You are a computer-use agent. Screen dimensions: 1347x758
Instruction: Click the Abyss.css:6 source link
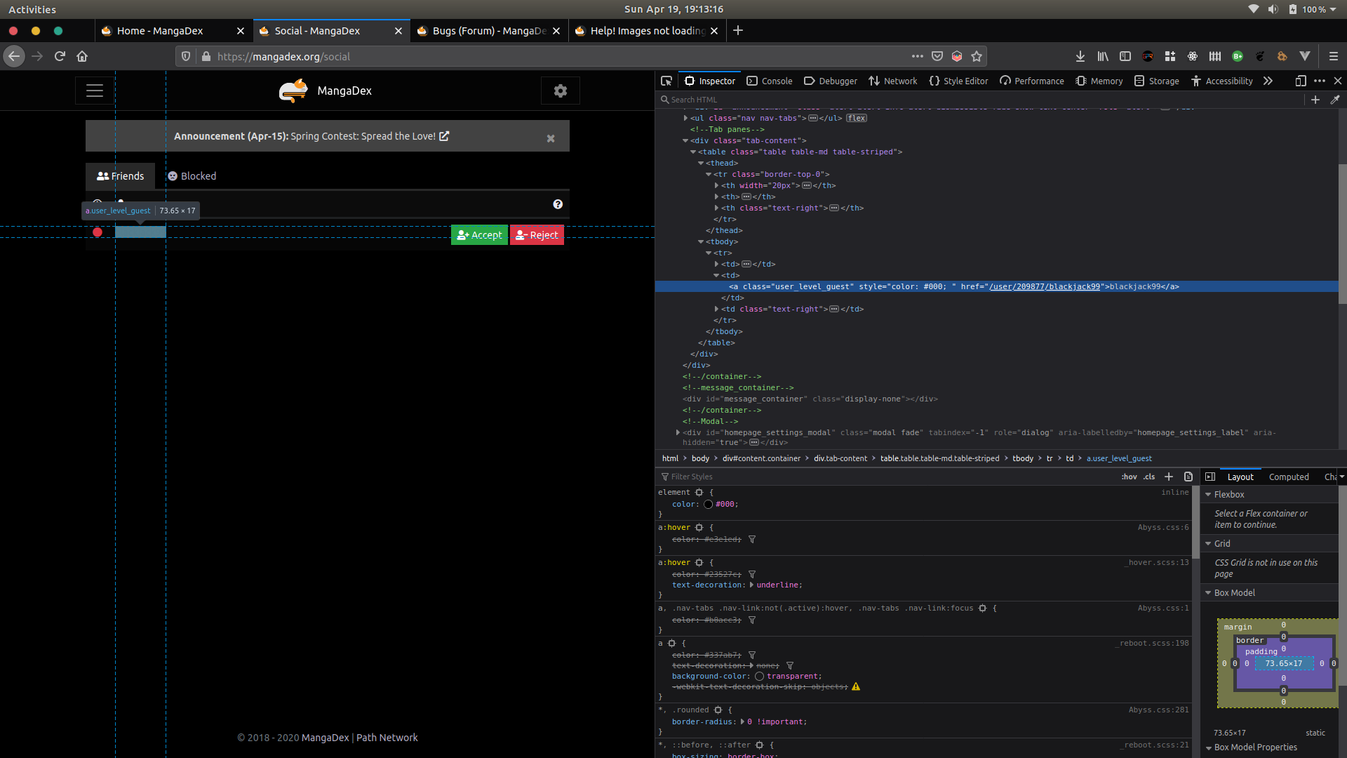tap(1163, 527)
